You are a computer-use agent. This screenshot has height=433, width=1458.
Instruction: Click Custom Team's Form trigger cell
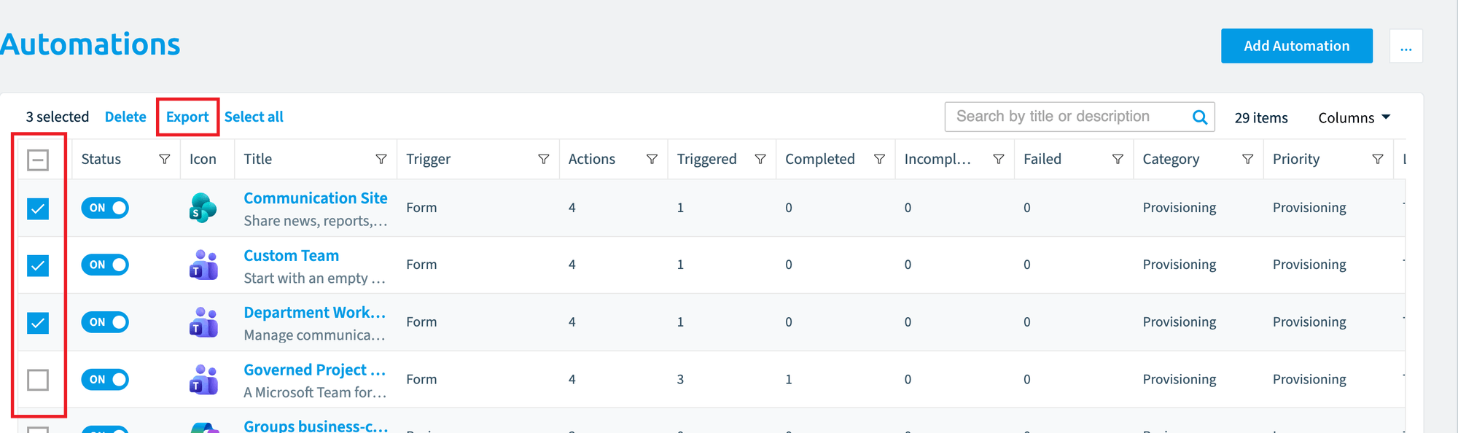(x=421, y=265)
